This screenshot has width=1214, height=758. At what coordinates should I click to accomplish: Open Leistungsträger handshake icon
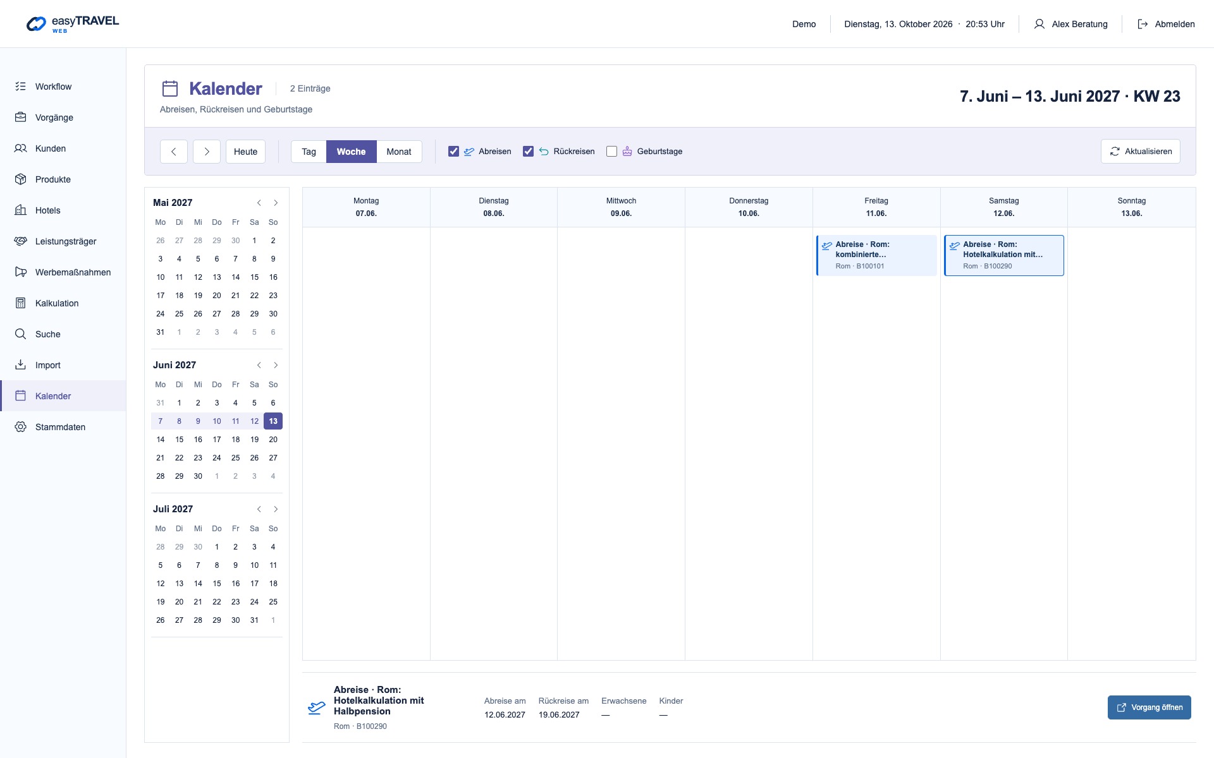(21, 241)
